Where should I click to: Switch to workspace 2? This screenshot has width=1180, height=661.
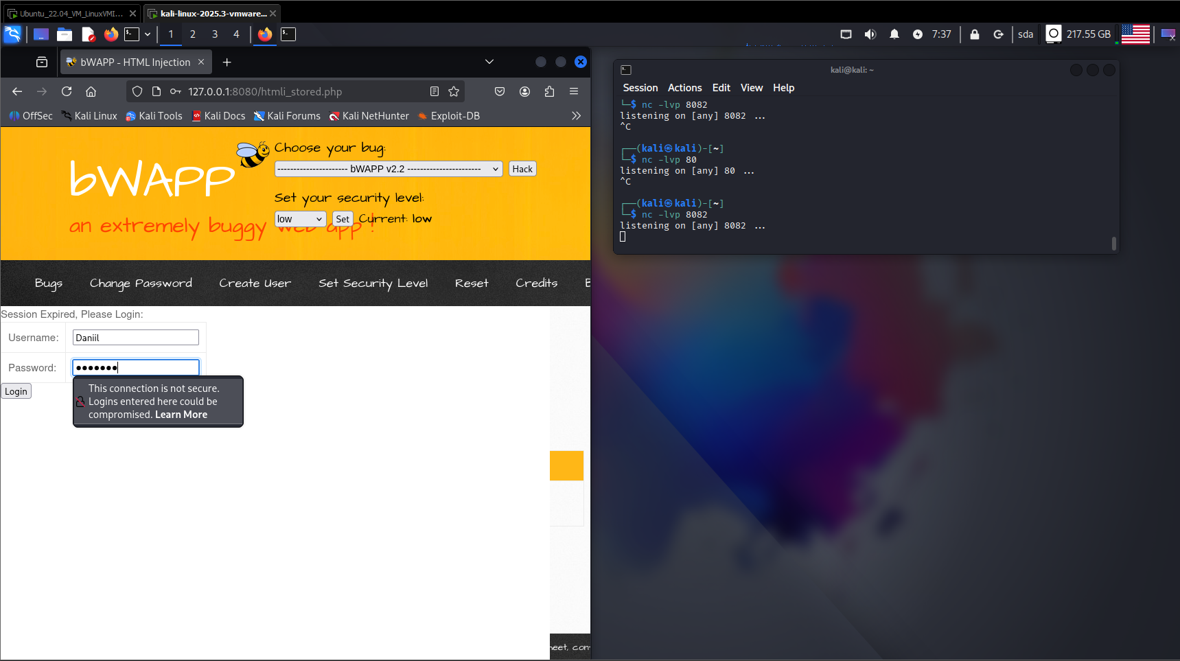coord(193,34)
